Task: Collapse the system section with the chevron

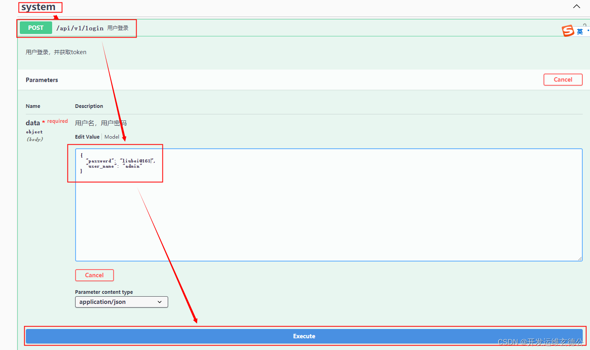Action: (577, 6)
